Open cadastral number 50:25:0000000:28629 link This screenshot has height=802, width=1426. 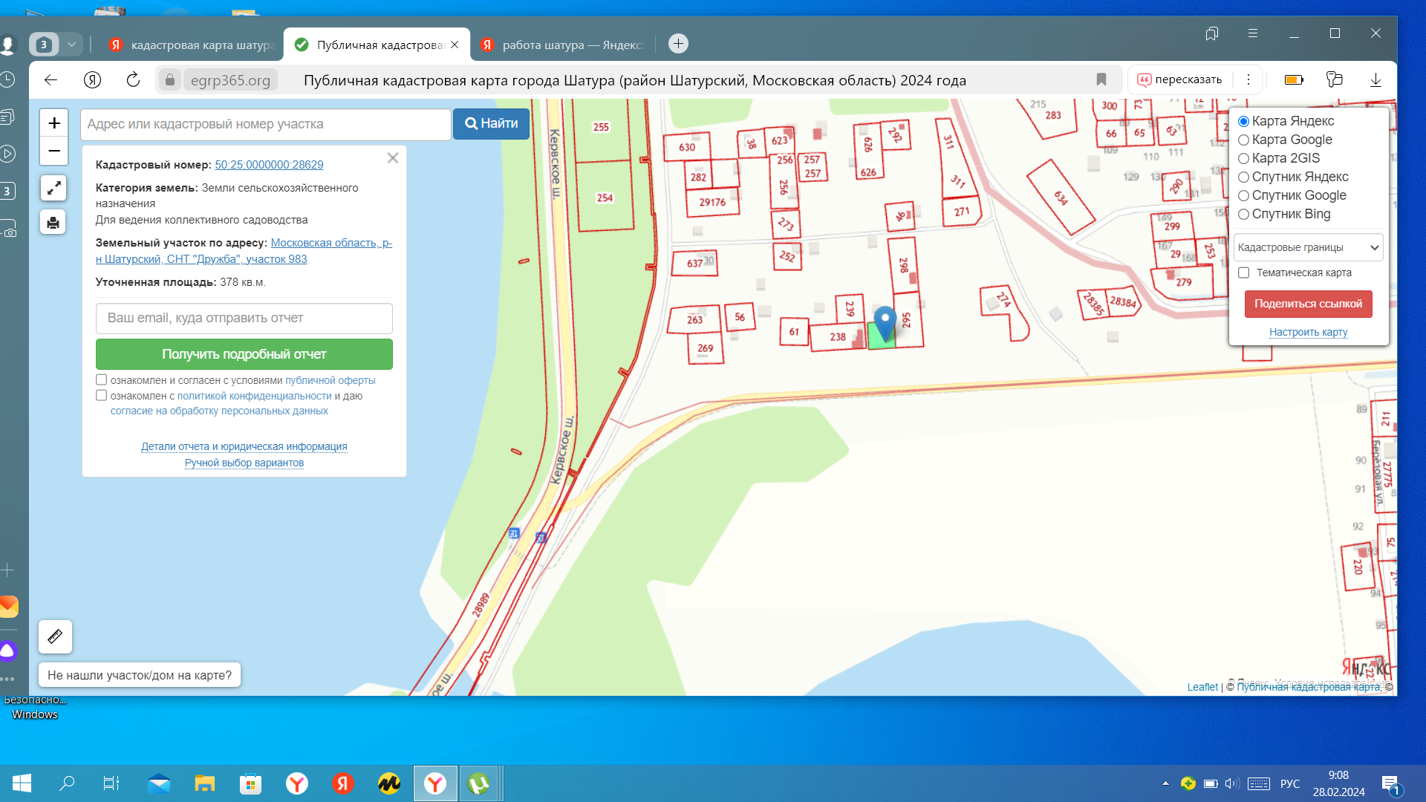click(269, 165)
